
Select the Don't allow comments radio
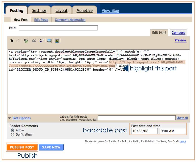(x=12, y=135)
